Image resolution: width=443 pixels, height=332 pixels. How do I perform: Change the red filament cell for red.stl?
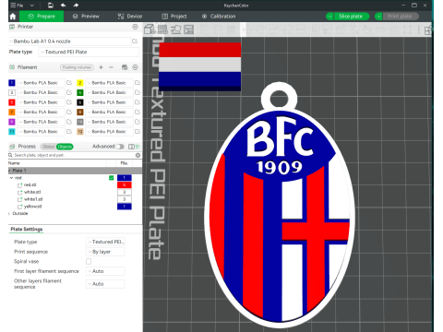coord(125,184)
